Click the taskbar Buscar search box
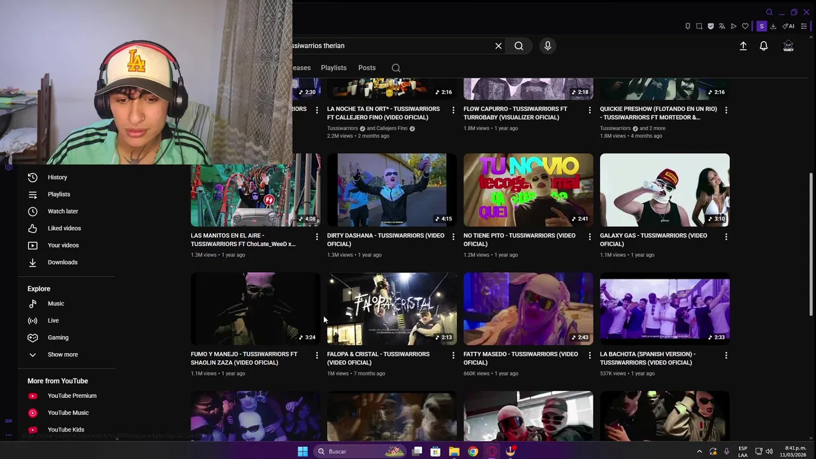 point(360,451)
